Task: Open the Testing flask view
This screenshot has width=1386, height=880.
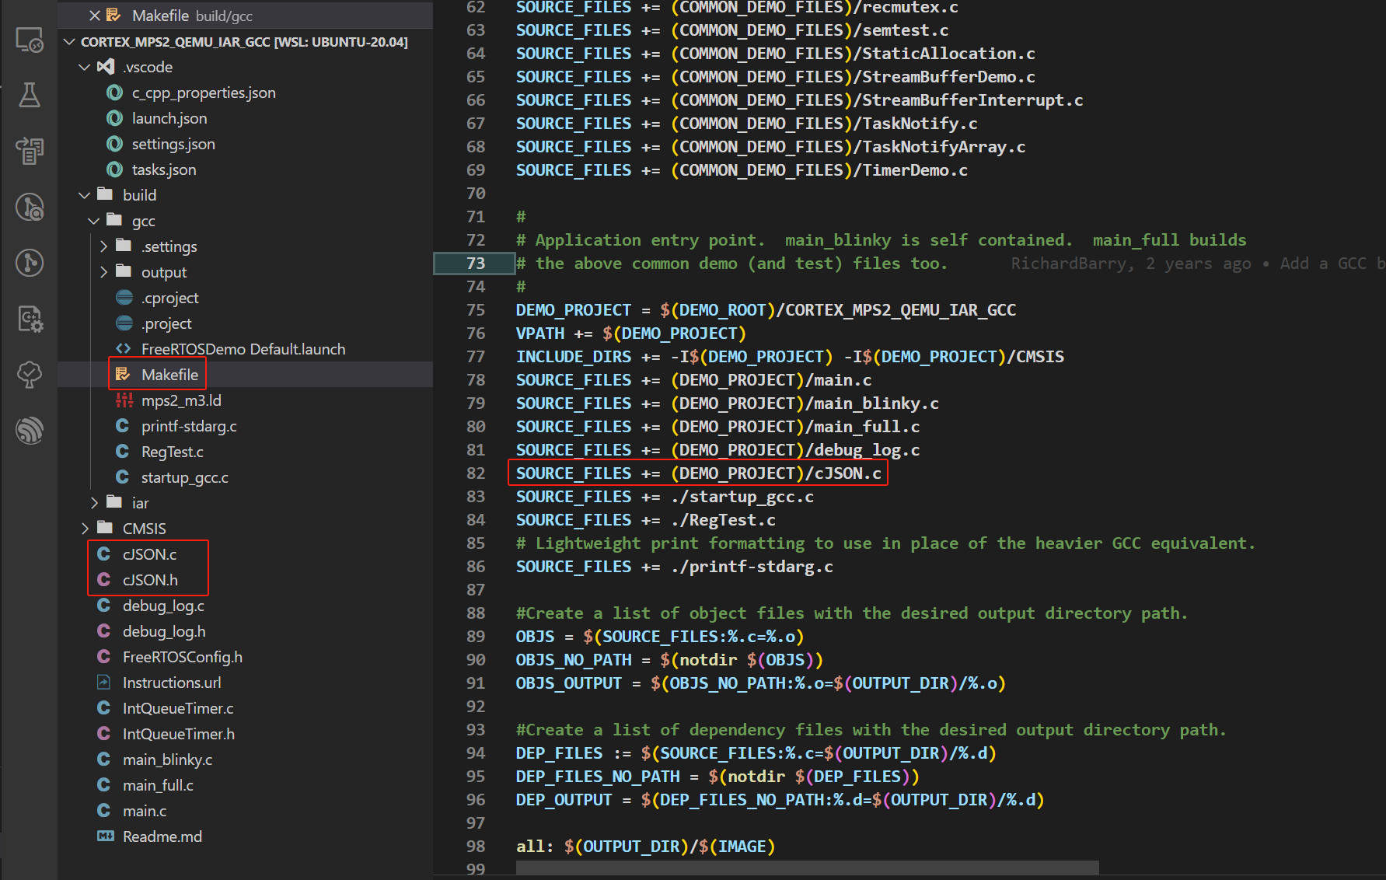Action: point(30,95)
